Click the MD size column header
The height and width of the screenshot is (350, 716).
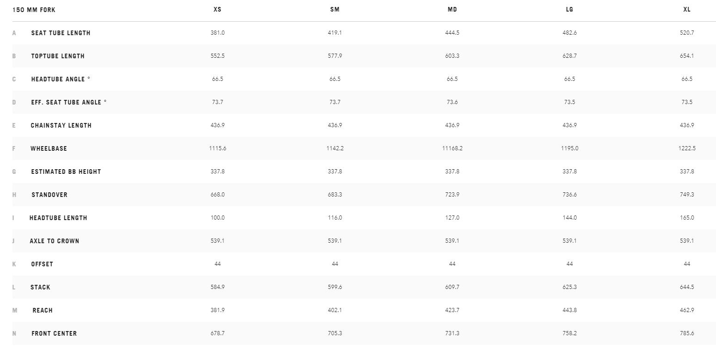pyautogui.click(x=452, y=10)
